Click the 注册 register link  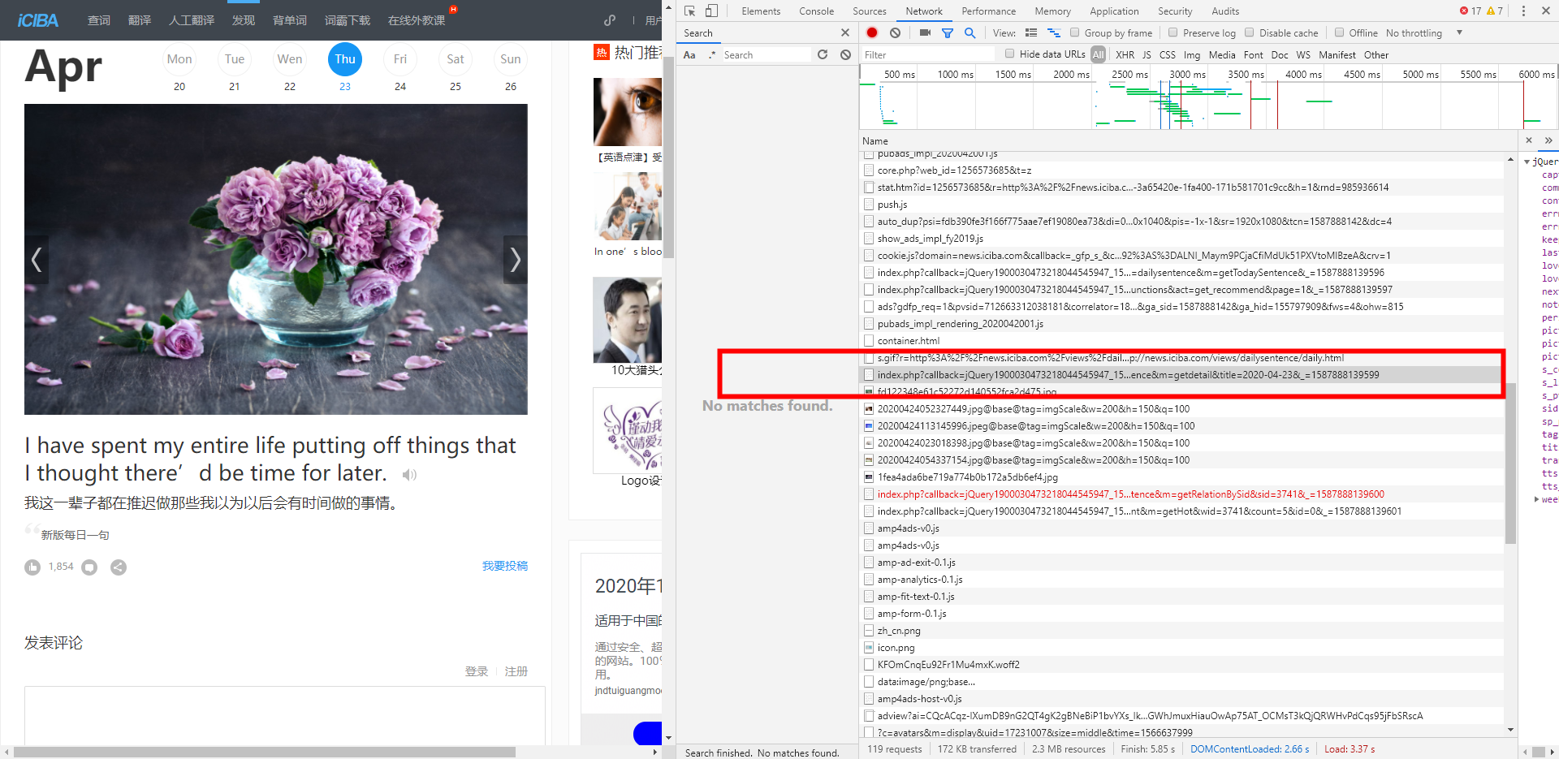(516, 671)
